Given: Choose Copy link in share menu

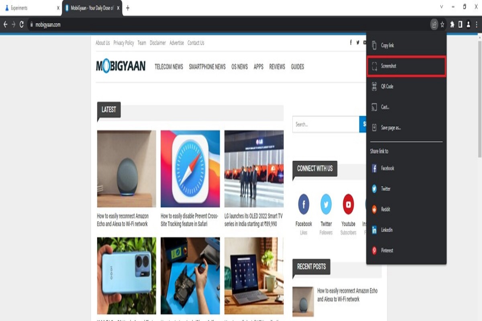Looking at the screenshot, I should point(406,45).
